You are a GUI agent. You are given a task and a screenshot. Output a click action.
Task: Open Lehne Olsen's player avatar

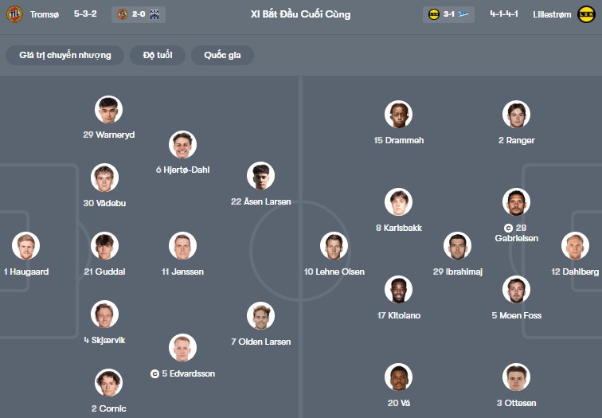334,246
